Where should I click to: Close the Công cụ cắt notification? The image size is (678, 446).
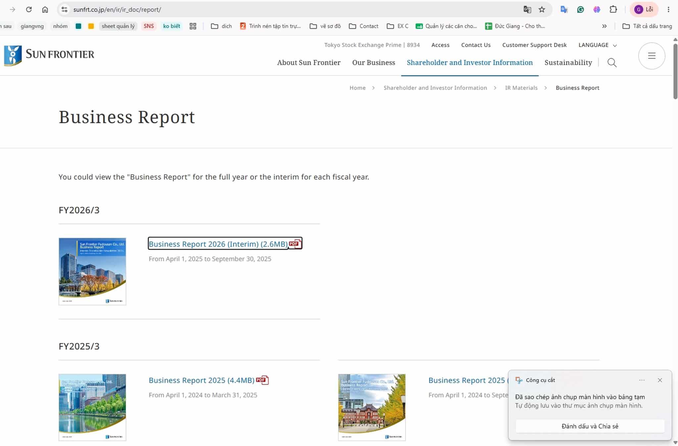pos(660,380)
